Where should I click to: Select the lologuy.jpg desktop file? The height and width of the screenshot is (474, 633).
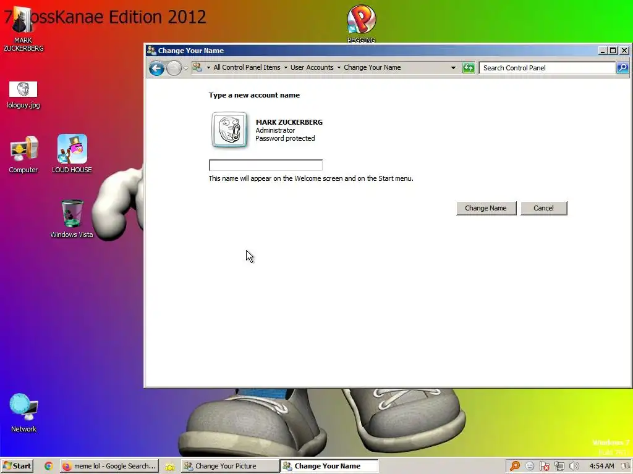pyautogui.click(x=23, y=95)
